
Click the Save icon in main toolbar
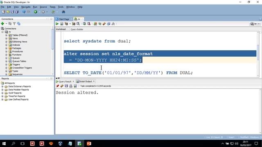pos(12,12)
